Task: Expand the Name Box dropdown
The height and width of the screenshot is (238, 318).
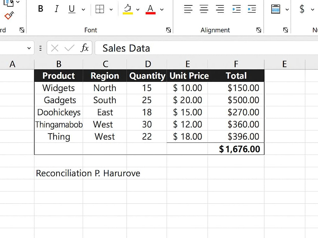Action: tap(29, 48)
